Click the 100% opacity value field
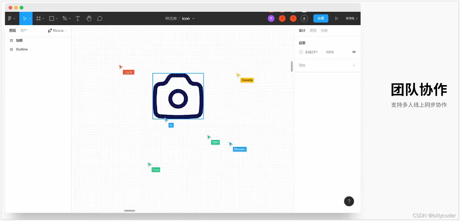This screenshot has height=221, width=460. pyautogui.click(x=330, y=52)
